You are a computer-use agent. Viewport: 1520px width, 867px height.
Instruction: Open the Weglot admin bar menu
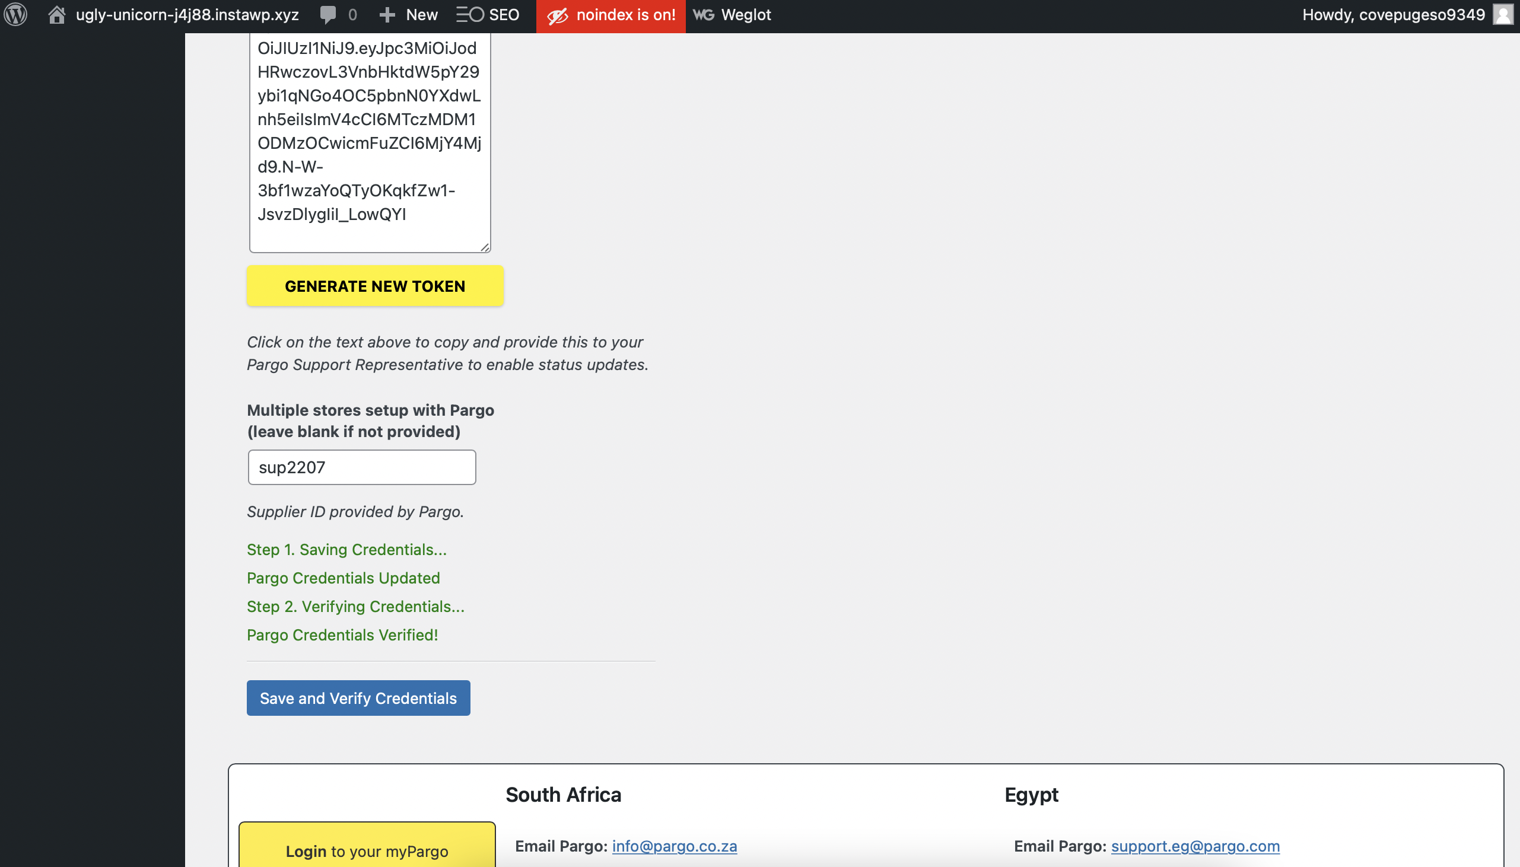(x=732, y=15)
